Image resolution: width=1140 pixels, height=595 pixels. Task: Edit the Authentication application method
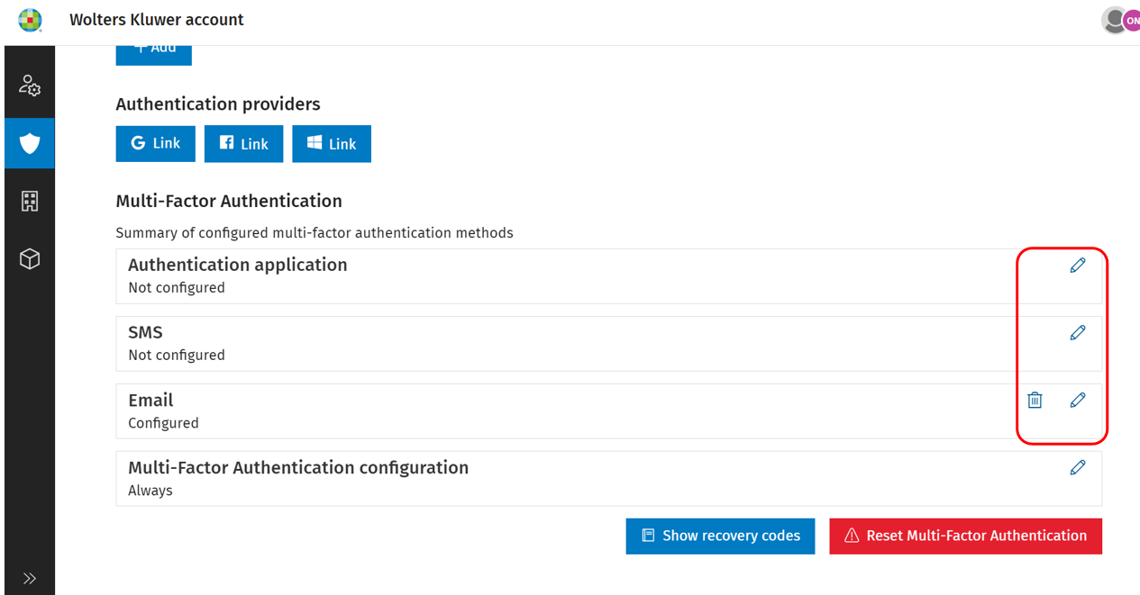(x=1077, y=266)
